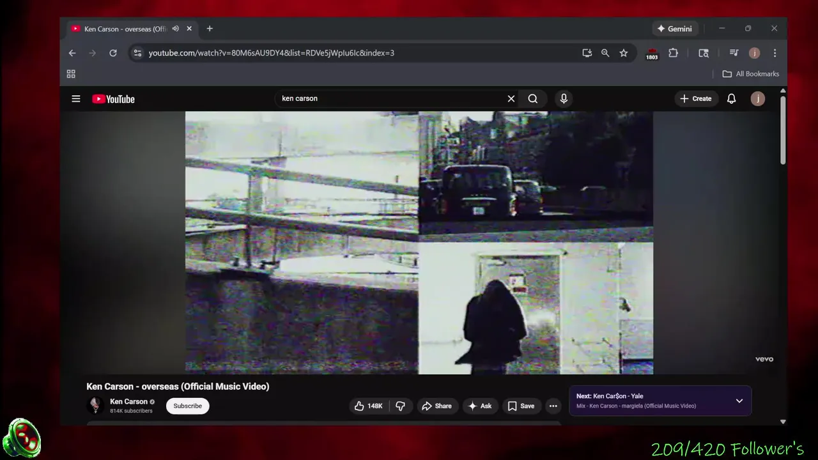This screenshot has width=818, height=460.
Task: Click the page vertical scrollbar thumb
Action: click(783, 131)
